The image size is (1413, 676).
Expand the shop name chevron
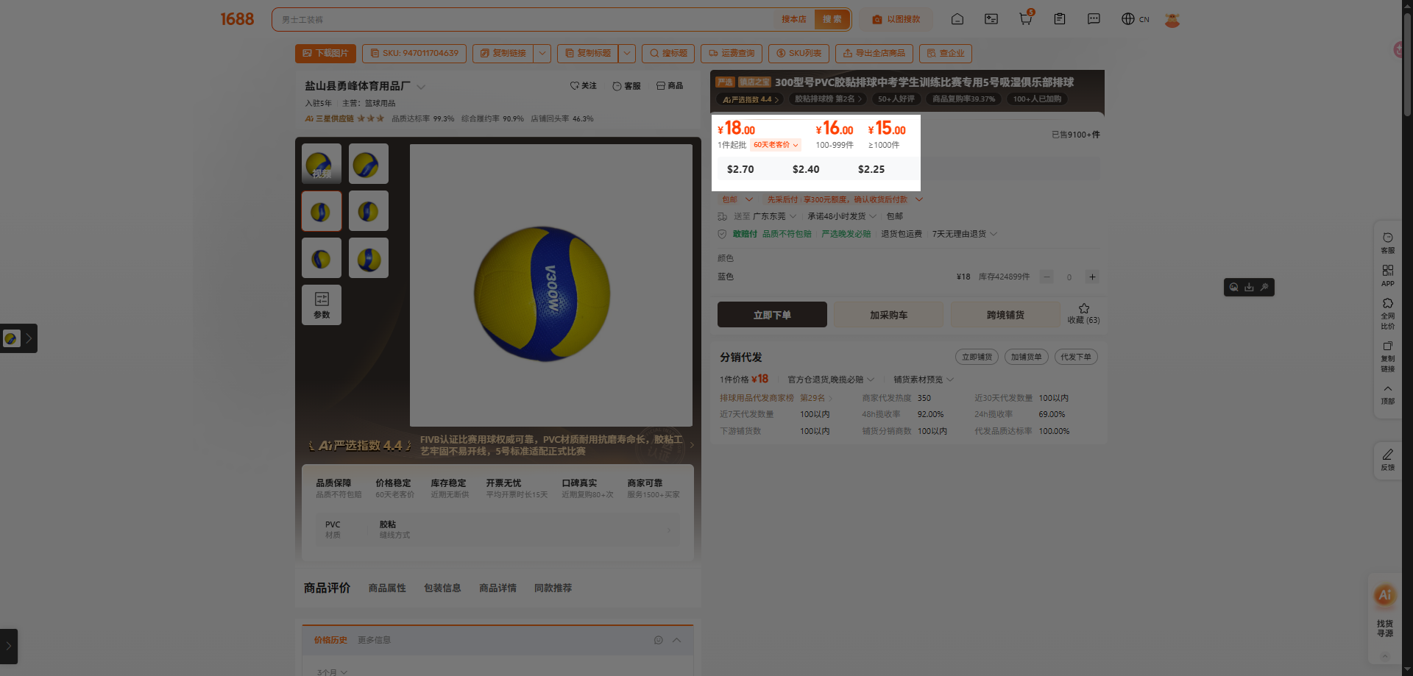coord(421,87)
